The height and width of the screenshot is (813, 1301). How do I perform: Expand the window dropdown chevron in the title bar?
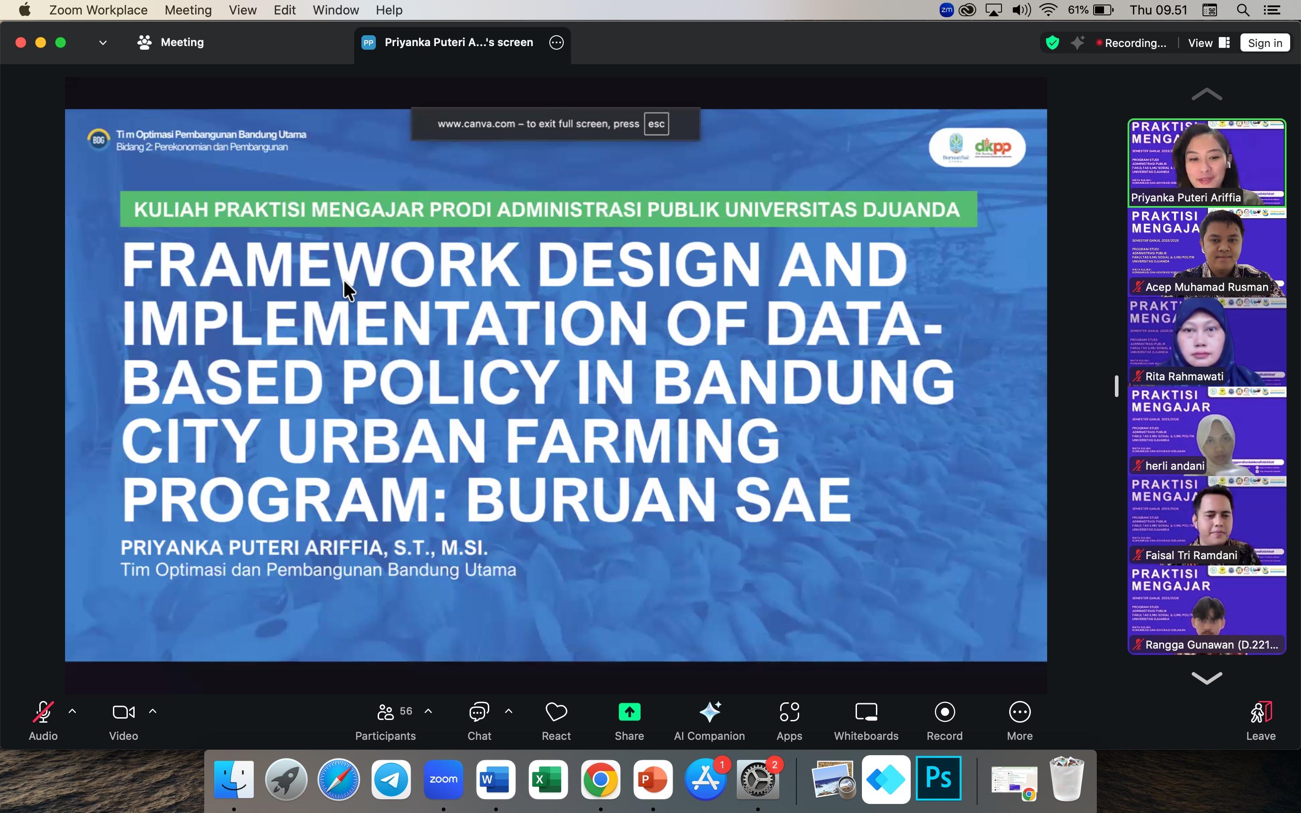pyautogui.click(x=103, y=42)
